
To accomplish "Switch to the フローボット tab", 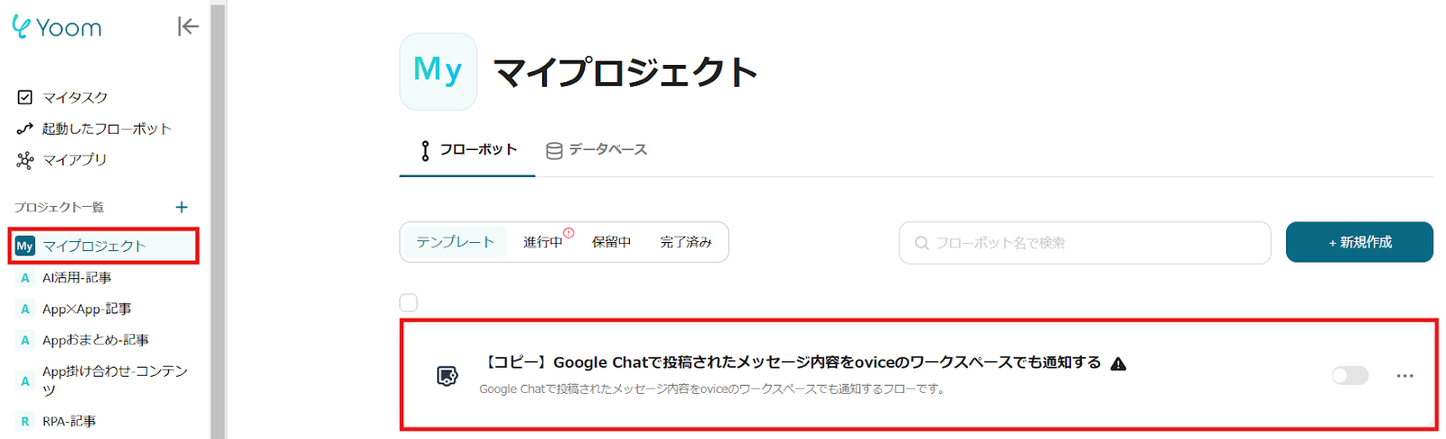I will click(468, 150).
